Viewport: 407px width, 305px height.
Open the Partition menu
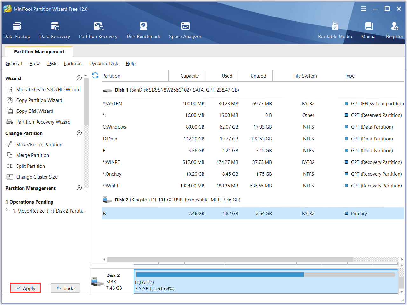73,64
